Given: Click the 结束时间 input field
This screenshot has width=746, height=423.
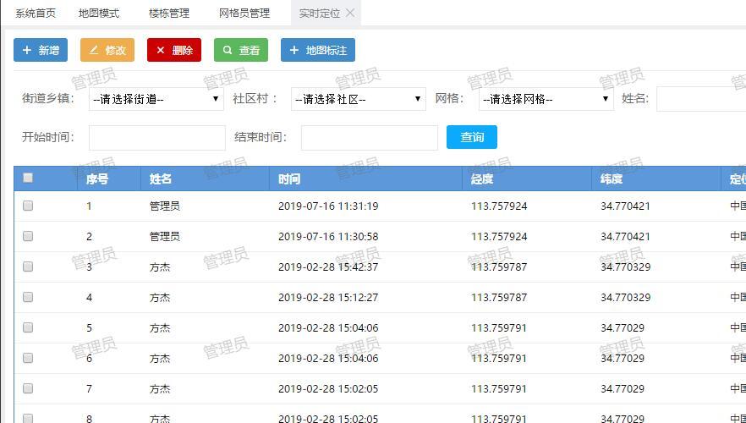Looking at the screenshot, I should 369,138.
